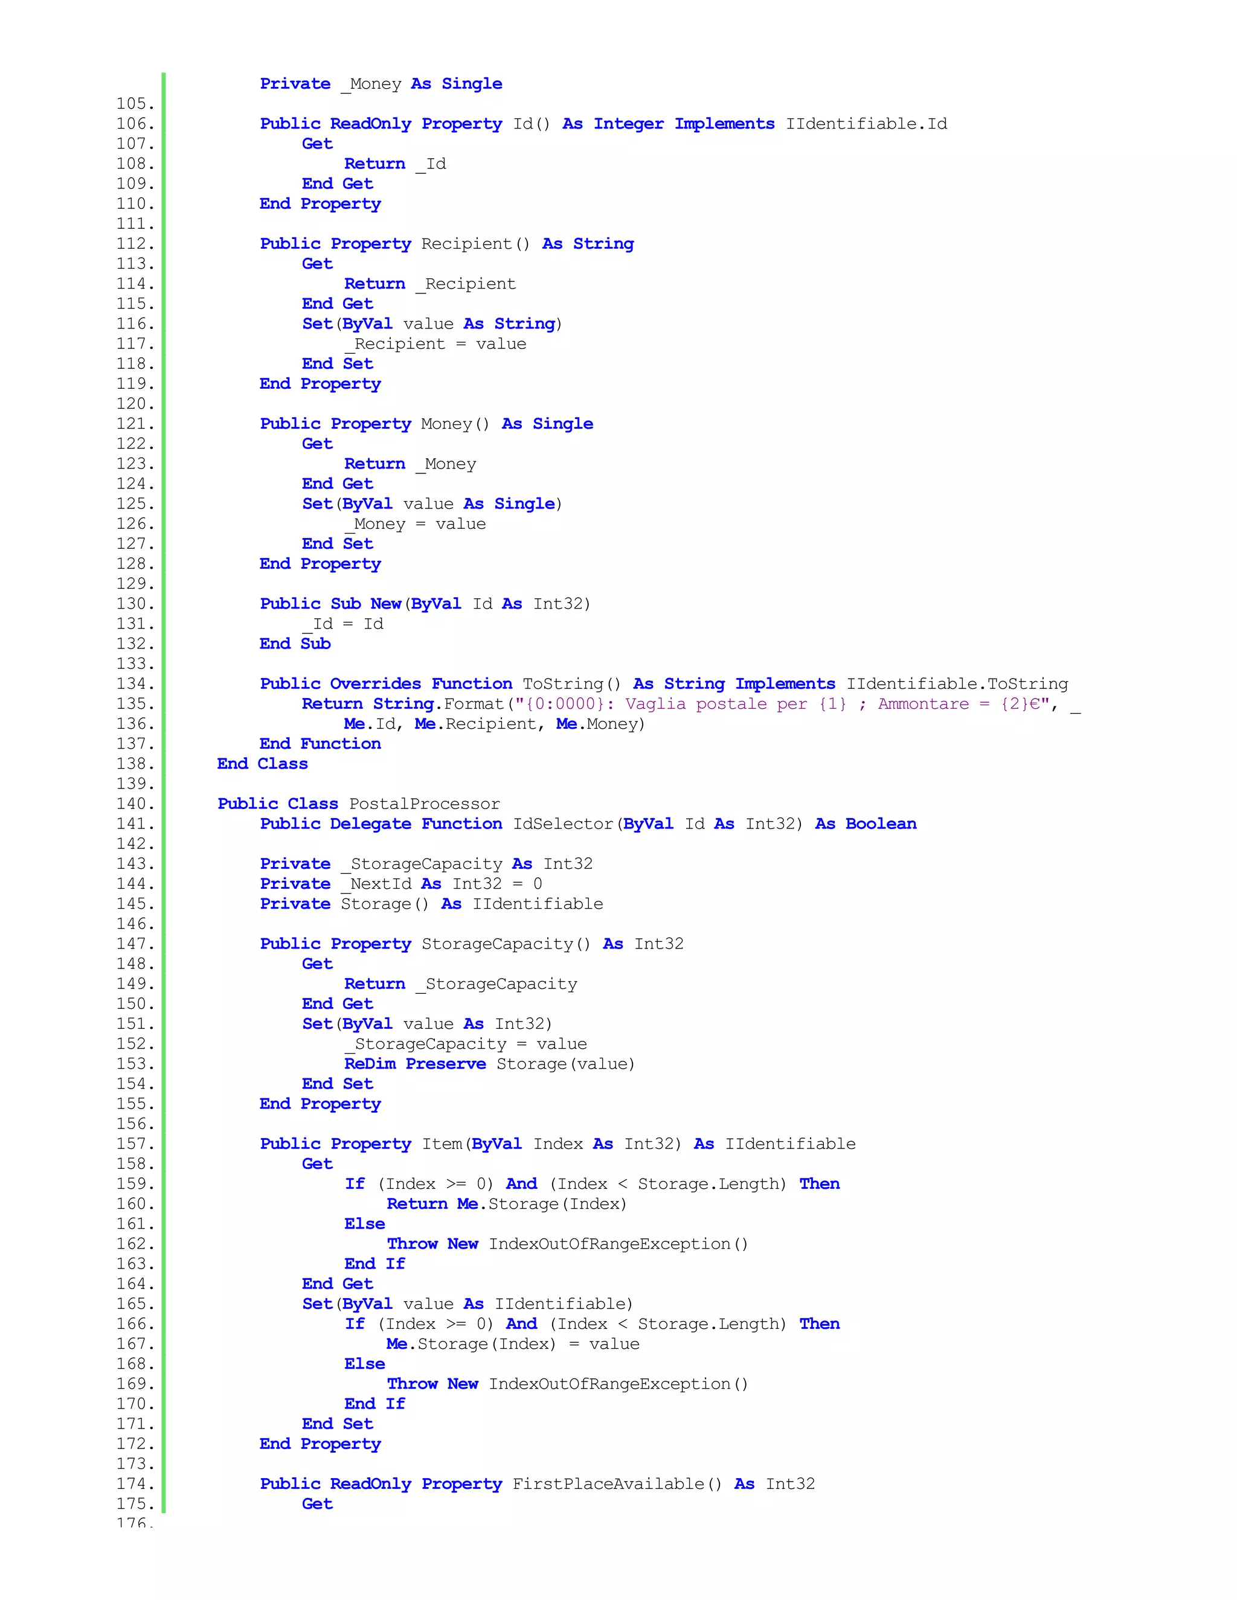Viewport: 1237px width, 1600px height.
Task: Click the 'ReDim Preserve' keywords
Action: [415, 1064]
